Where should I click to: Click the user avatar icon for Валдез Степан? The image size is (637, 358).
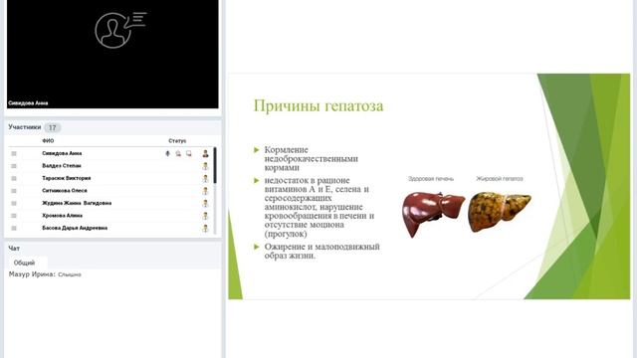pyautogui.click(x=206, y=166)
